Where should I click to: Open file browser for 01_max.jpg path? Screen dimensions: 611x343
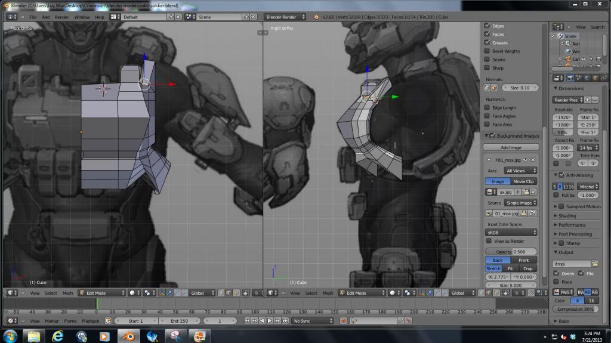point(523,213)
